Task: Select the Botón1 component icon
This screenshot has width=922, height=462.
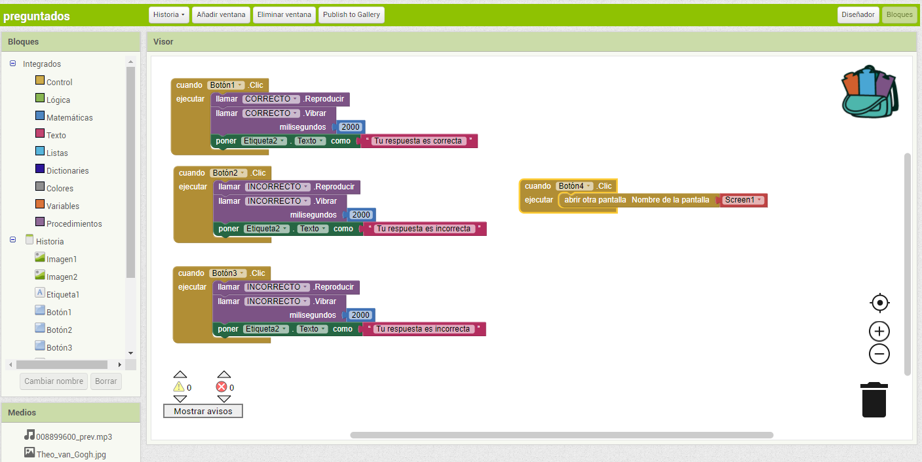Action: coord(40,311)
